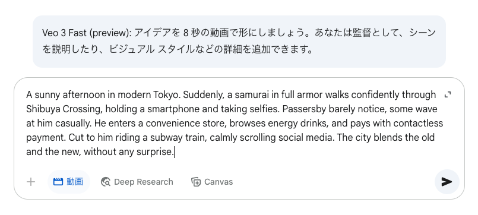Click the Canvas icon
This screenshot has width=478, height=215.
pos(196,182)
